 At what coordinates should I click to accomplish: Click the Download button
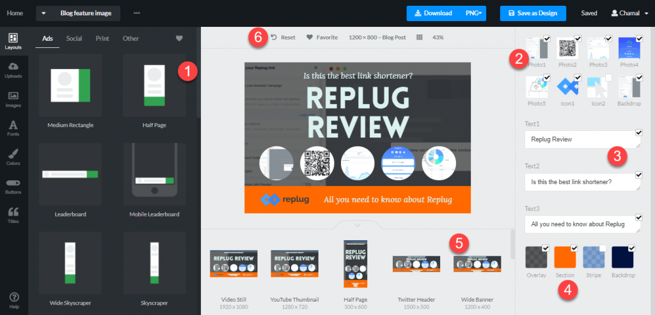point(434,13)
